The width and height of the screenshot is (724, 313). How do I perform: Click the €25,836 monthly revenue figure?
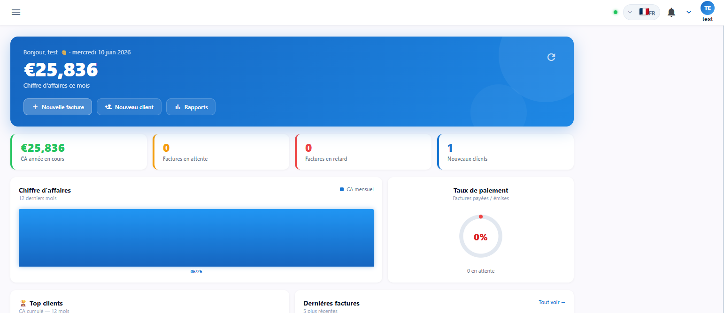(61, 70)
